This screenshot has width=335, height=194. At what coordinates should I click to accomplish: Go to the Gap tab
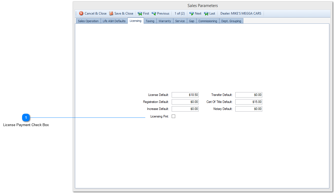192,21
